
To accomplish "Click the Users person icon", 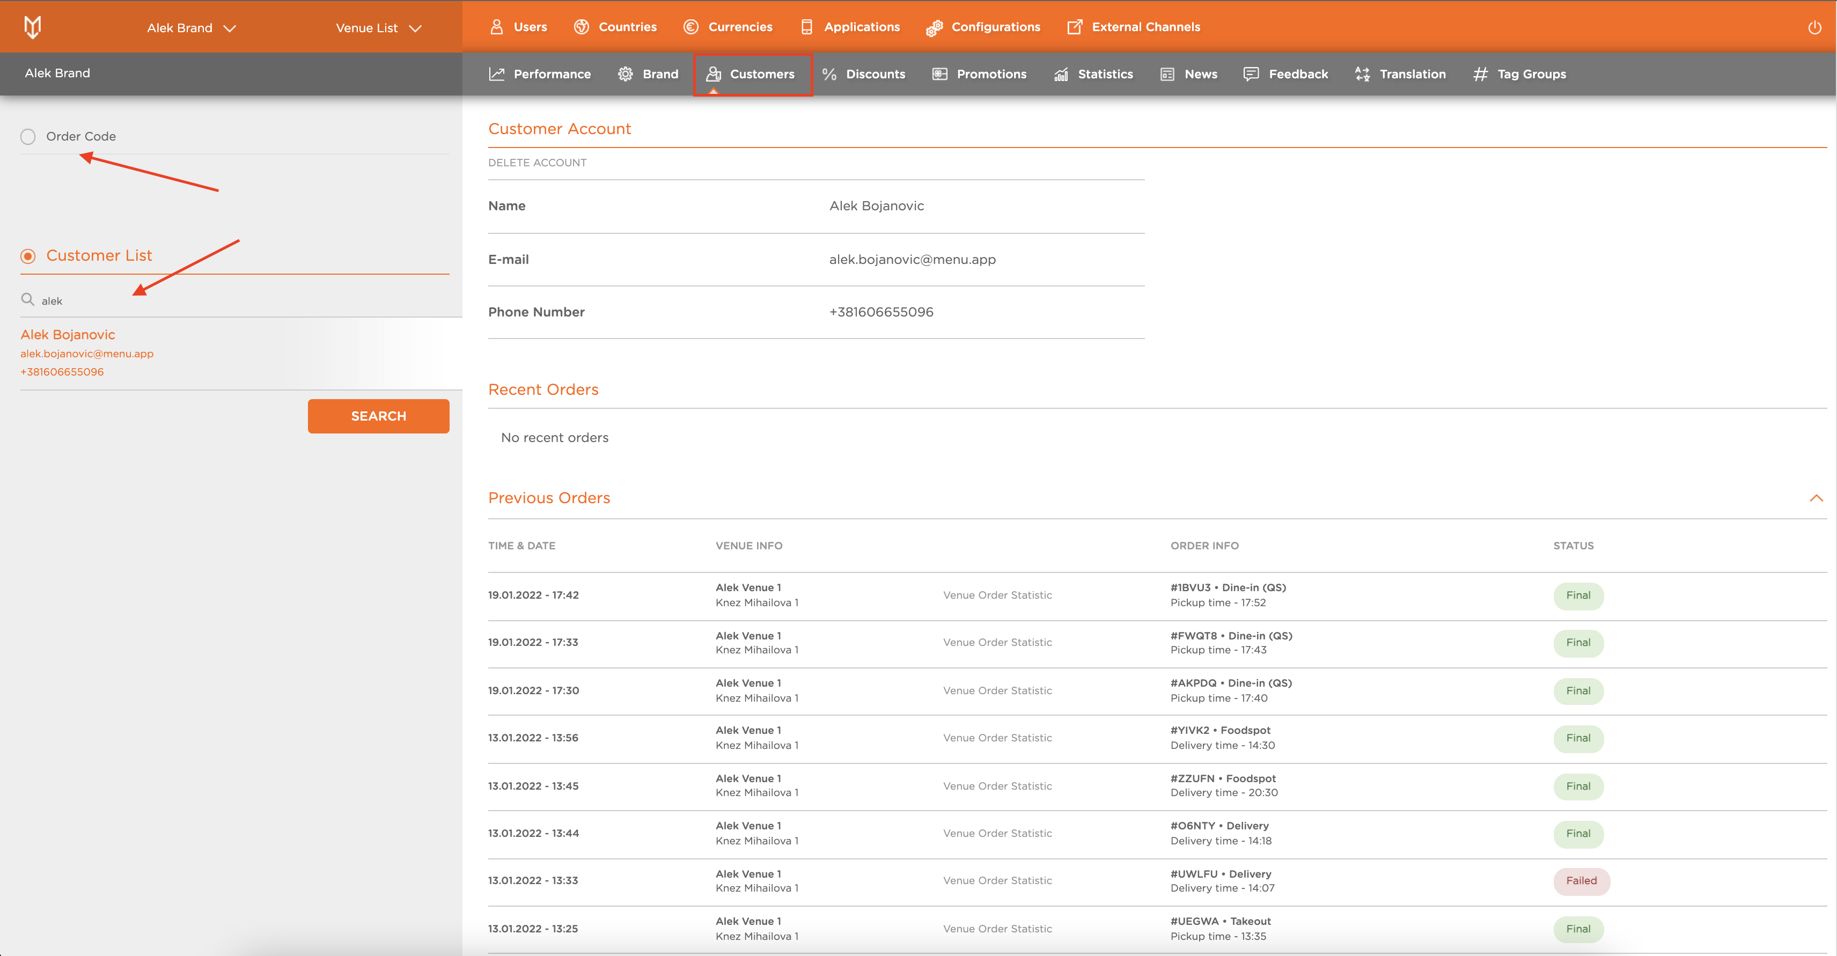I will [x=496, y=27].
